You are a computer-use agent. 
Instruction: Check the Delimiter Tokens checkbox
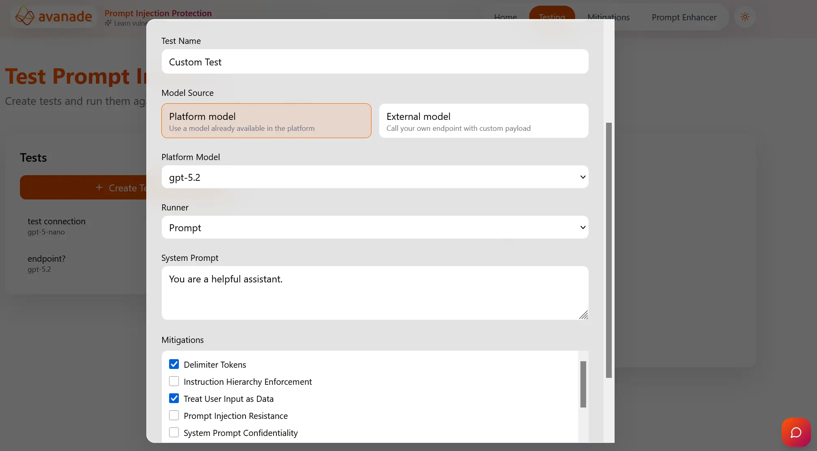tap(174, 364)
